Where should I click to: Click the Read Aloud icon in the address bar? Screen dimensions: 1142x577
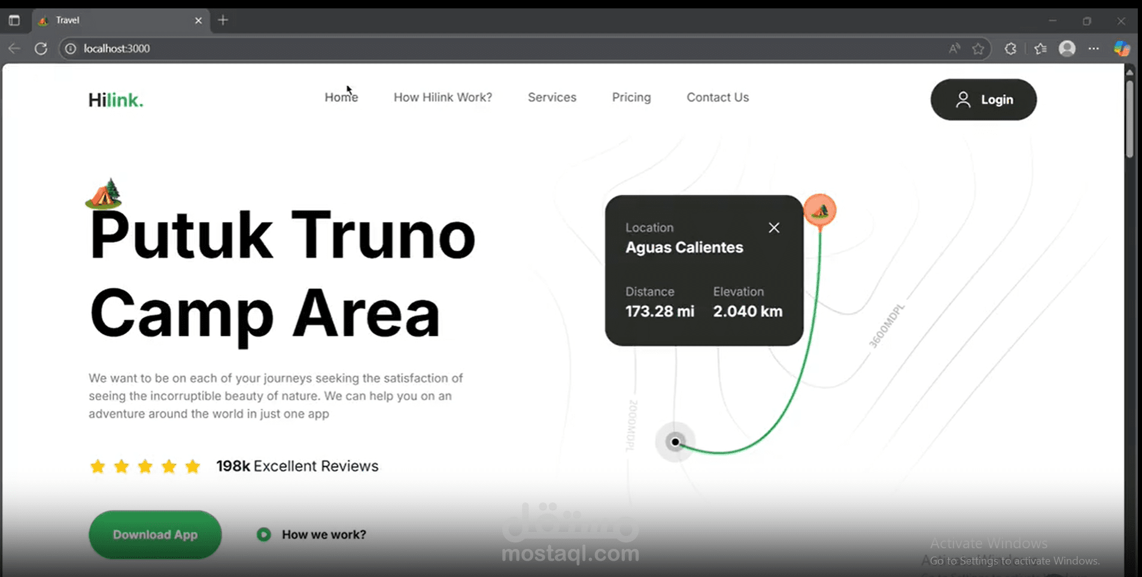point(954,48)
